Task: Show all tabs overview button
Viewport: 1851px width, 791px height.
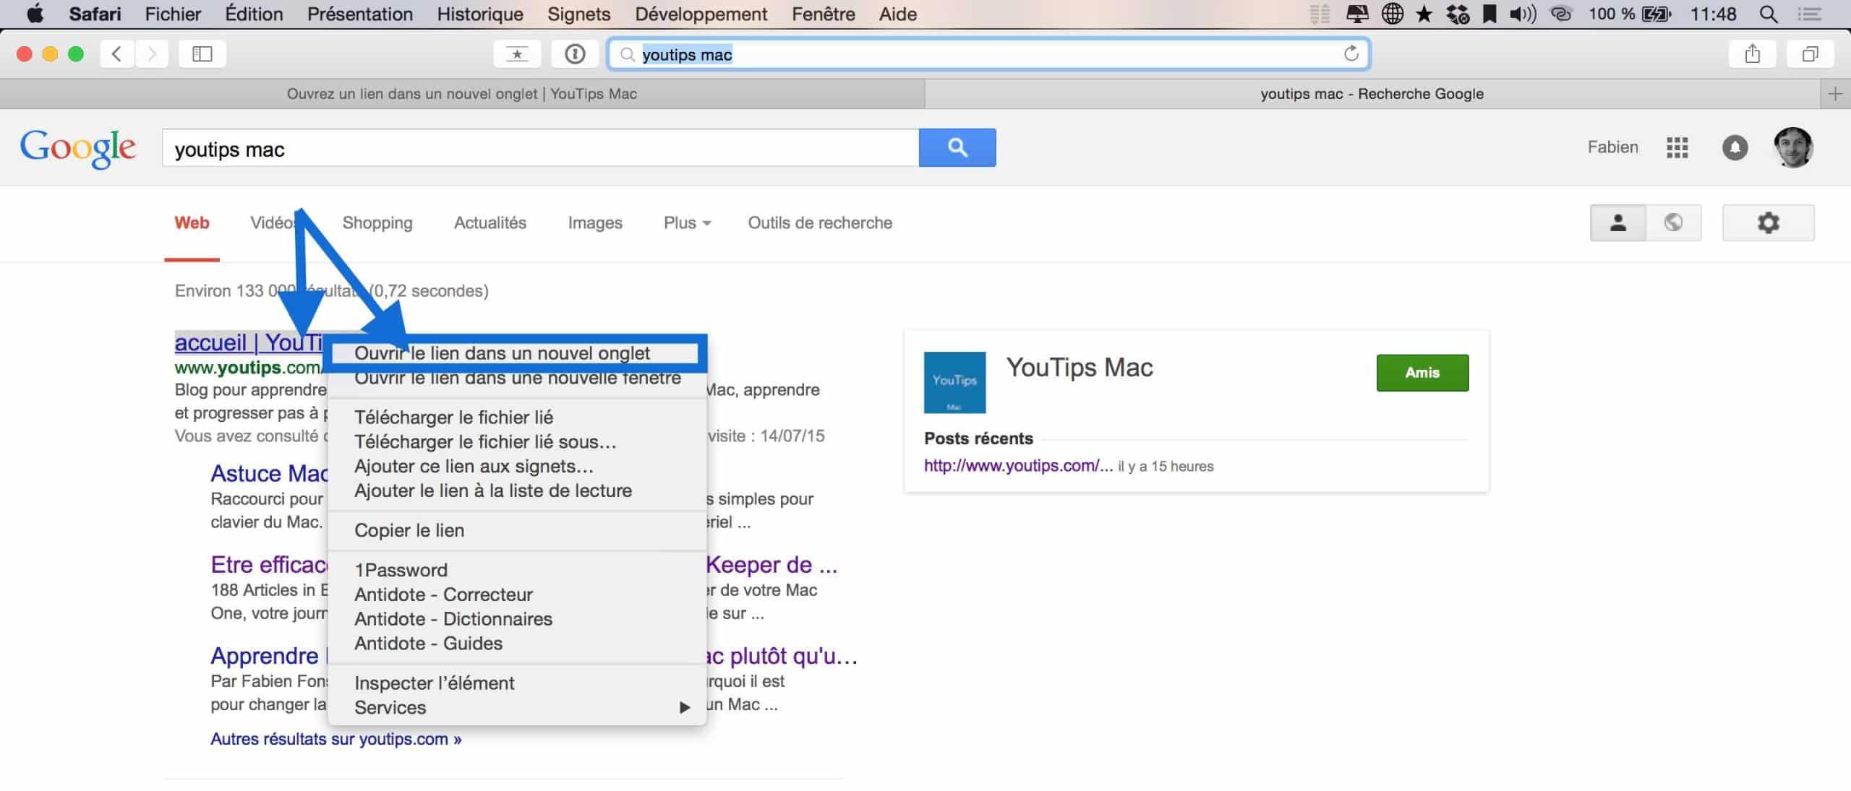Action: click(x=1810, y=53)
